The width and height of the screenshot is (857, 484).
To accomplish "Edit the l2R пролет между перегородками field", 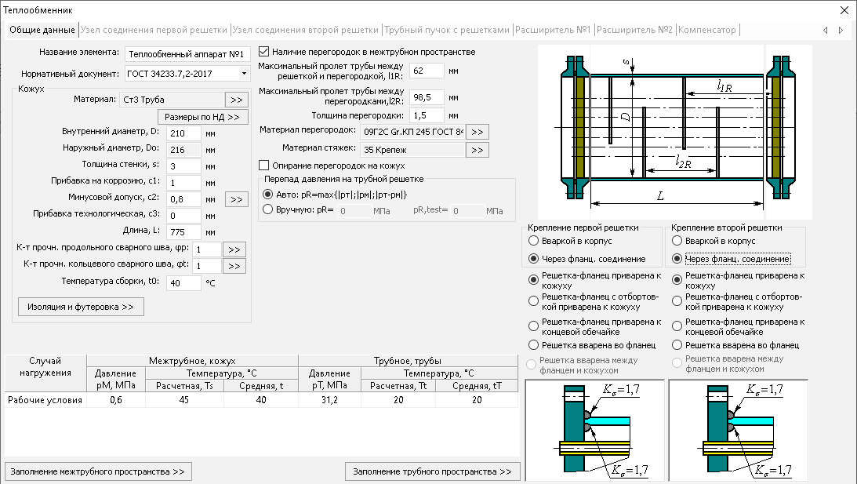I will pos(427,97).
